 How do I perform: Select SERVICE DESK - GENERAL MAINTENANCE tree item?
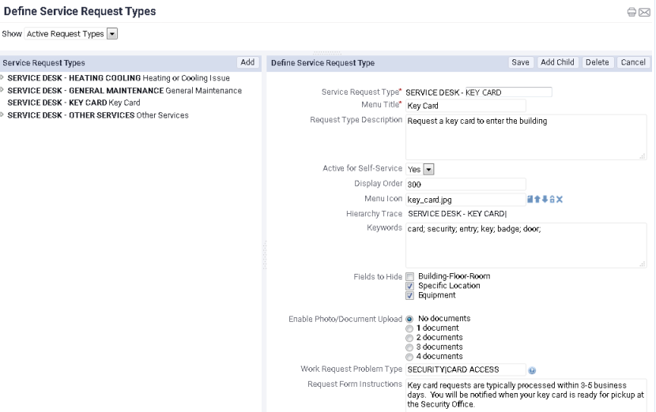click(125, 91)
